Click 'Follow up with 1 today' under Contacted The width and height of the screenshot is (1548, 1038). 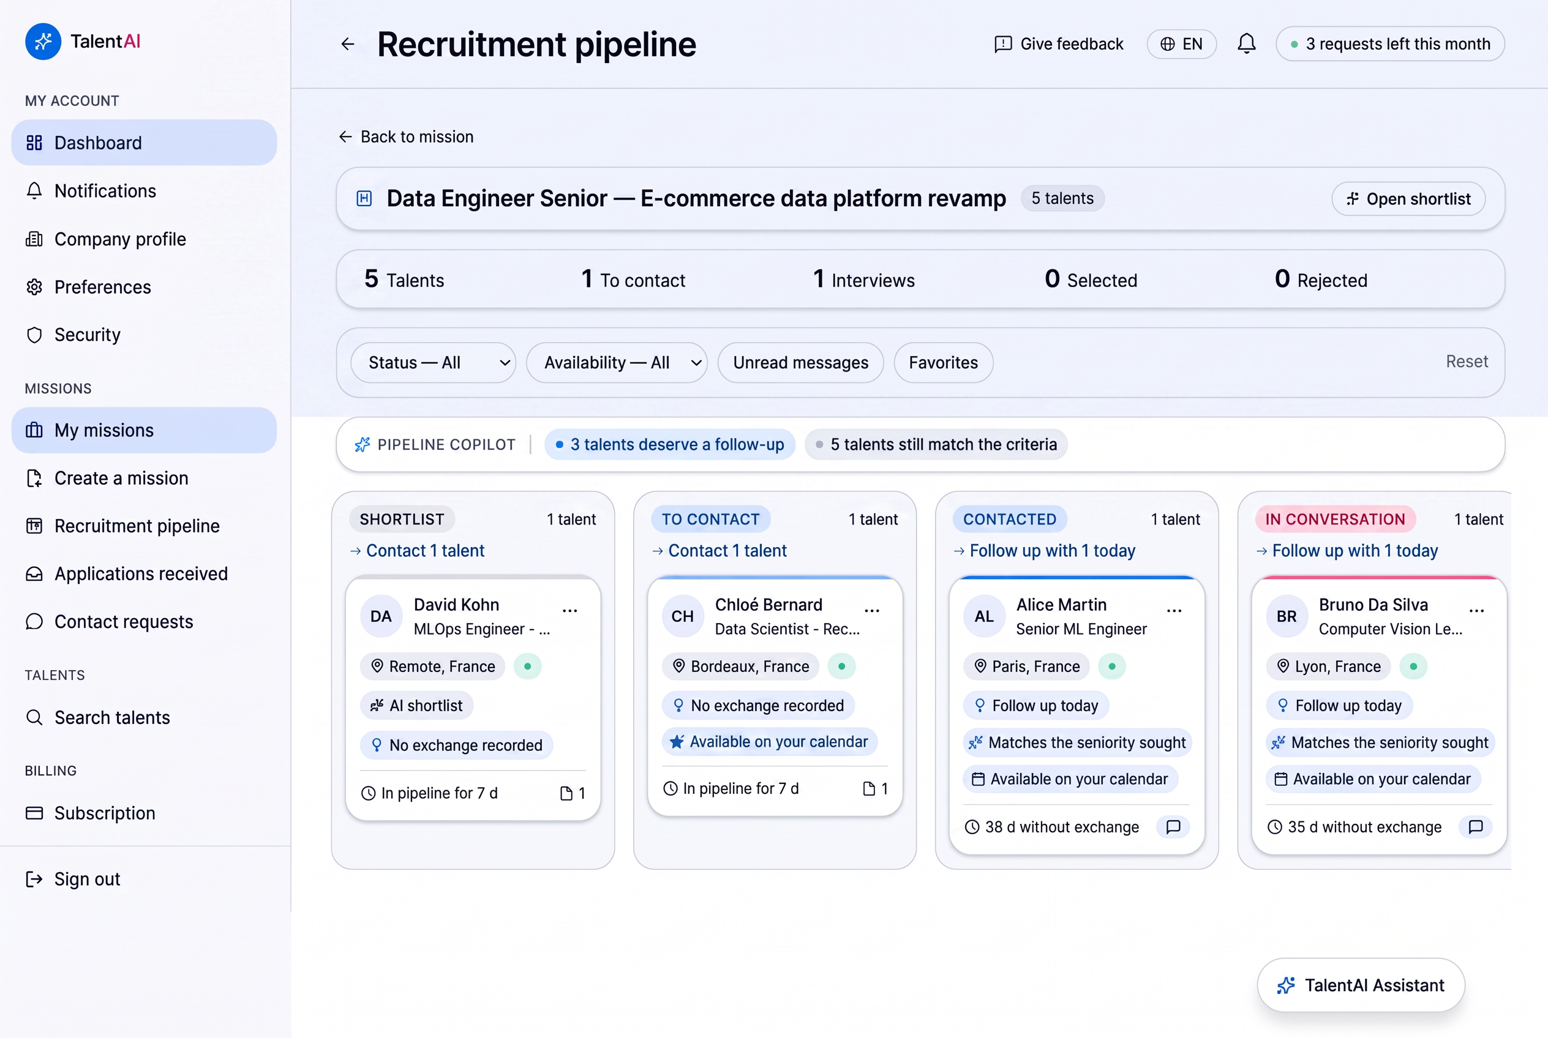pos(1045,551)
